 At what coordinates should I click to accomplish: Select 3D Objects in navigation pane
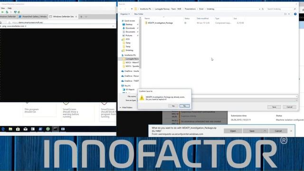point(130,90)
